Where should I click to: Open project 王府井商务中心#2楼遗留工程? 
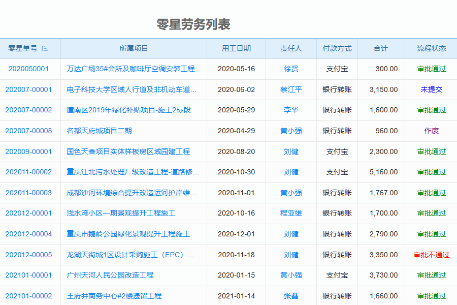tap(114, 296)
